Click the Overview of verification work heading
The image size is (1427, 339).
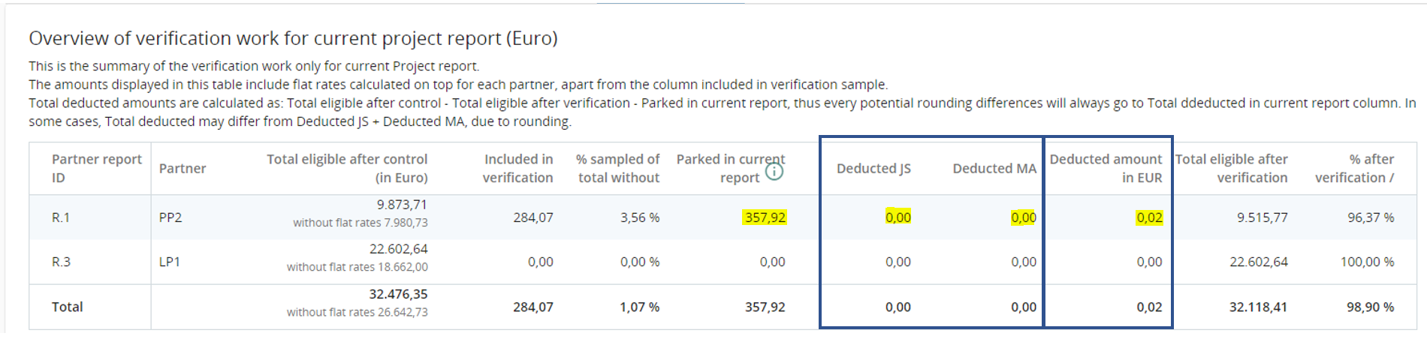293,38
